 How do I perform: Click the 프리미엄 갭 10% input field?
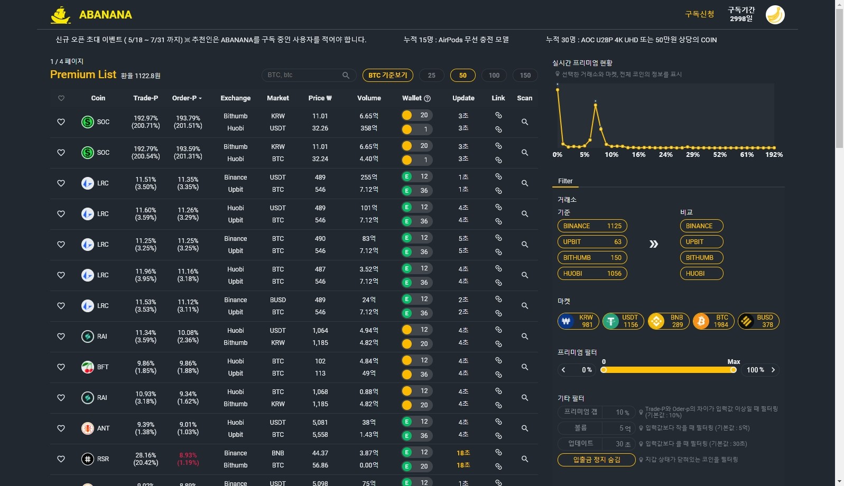pyautogui.click(x=596, y=412)
